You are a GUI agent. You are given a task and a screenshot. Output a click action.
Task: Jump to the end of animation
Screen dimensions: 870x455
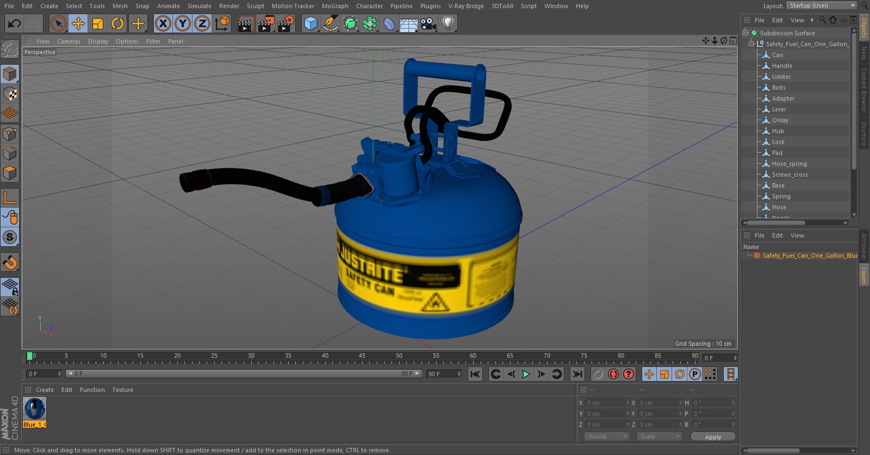click(x=577, y=374)
